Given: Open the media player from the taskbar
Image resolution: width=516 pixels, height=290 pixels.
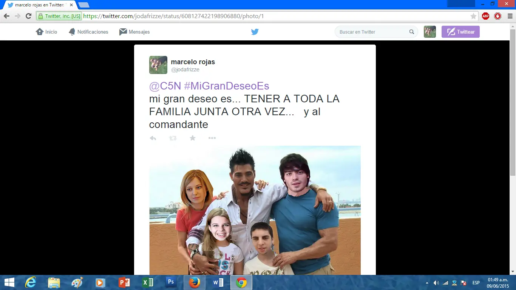Looking at the screenshot, I should (x=100, y=282).
